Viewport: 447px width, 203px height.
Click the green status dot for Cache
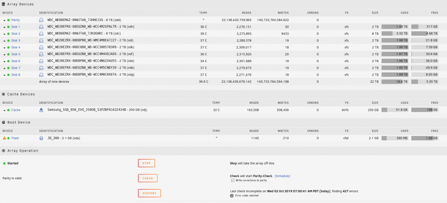click(x=8, y=110)
